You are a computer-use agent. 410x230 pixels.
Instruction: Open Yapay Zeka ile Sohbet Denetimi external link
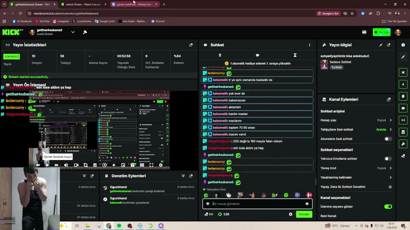[x=390, y=187]
